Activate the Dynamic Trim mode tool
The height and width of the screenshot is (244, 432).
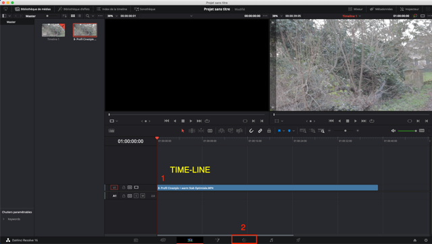click(201, 131)
